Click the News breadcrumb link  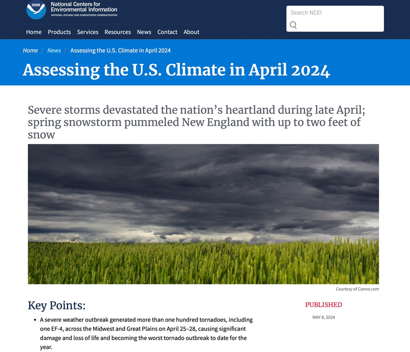[x=54, y=50]
